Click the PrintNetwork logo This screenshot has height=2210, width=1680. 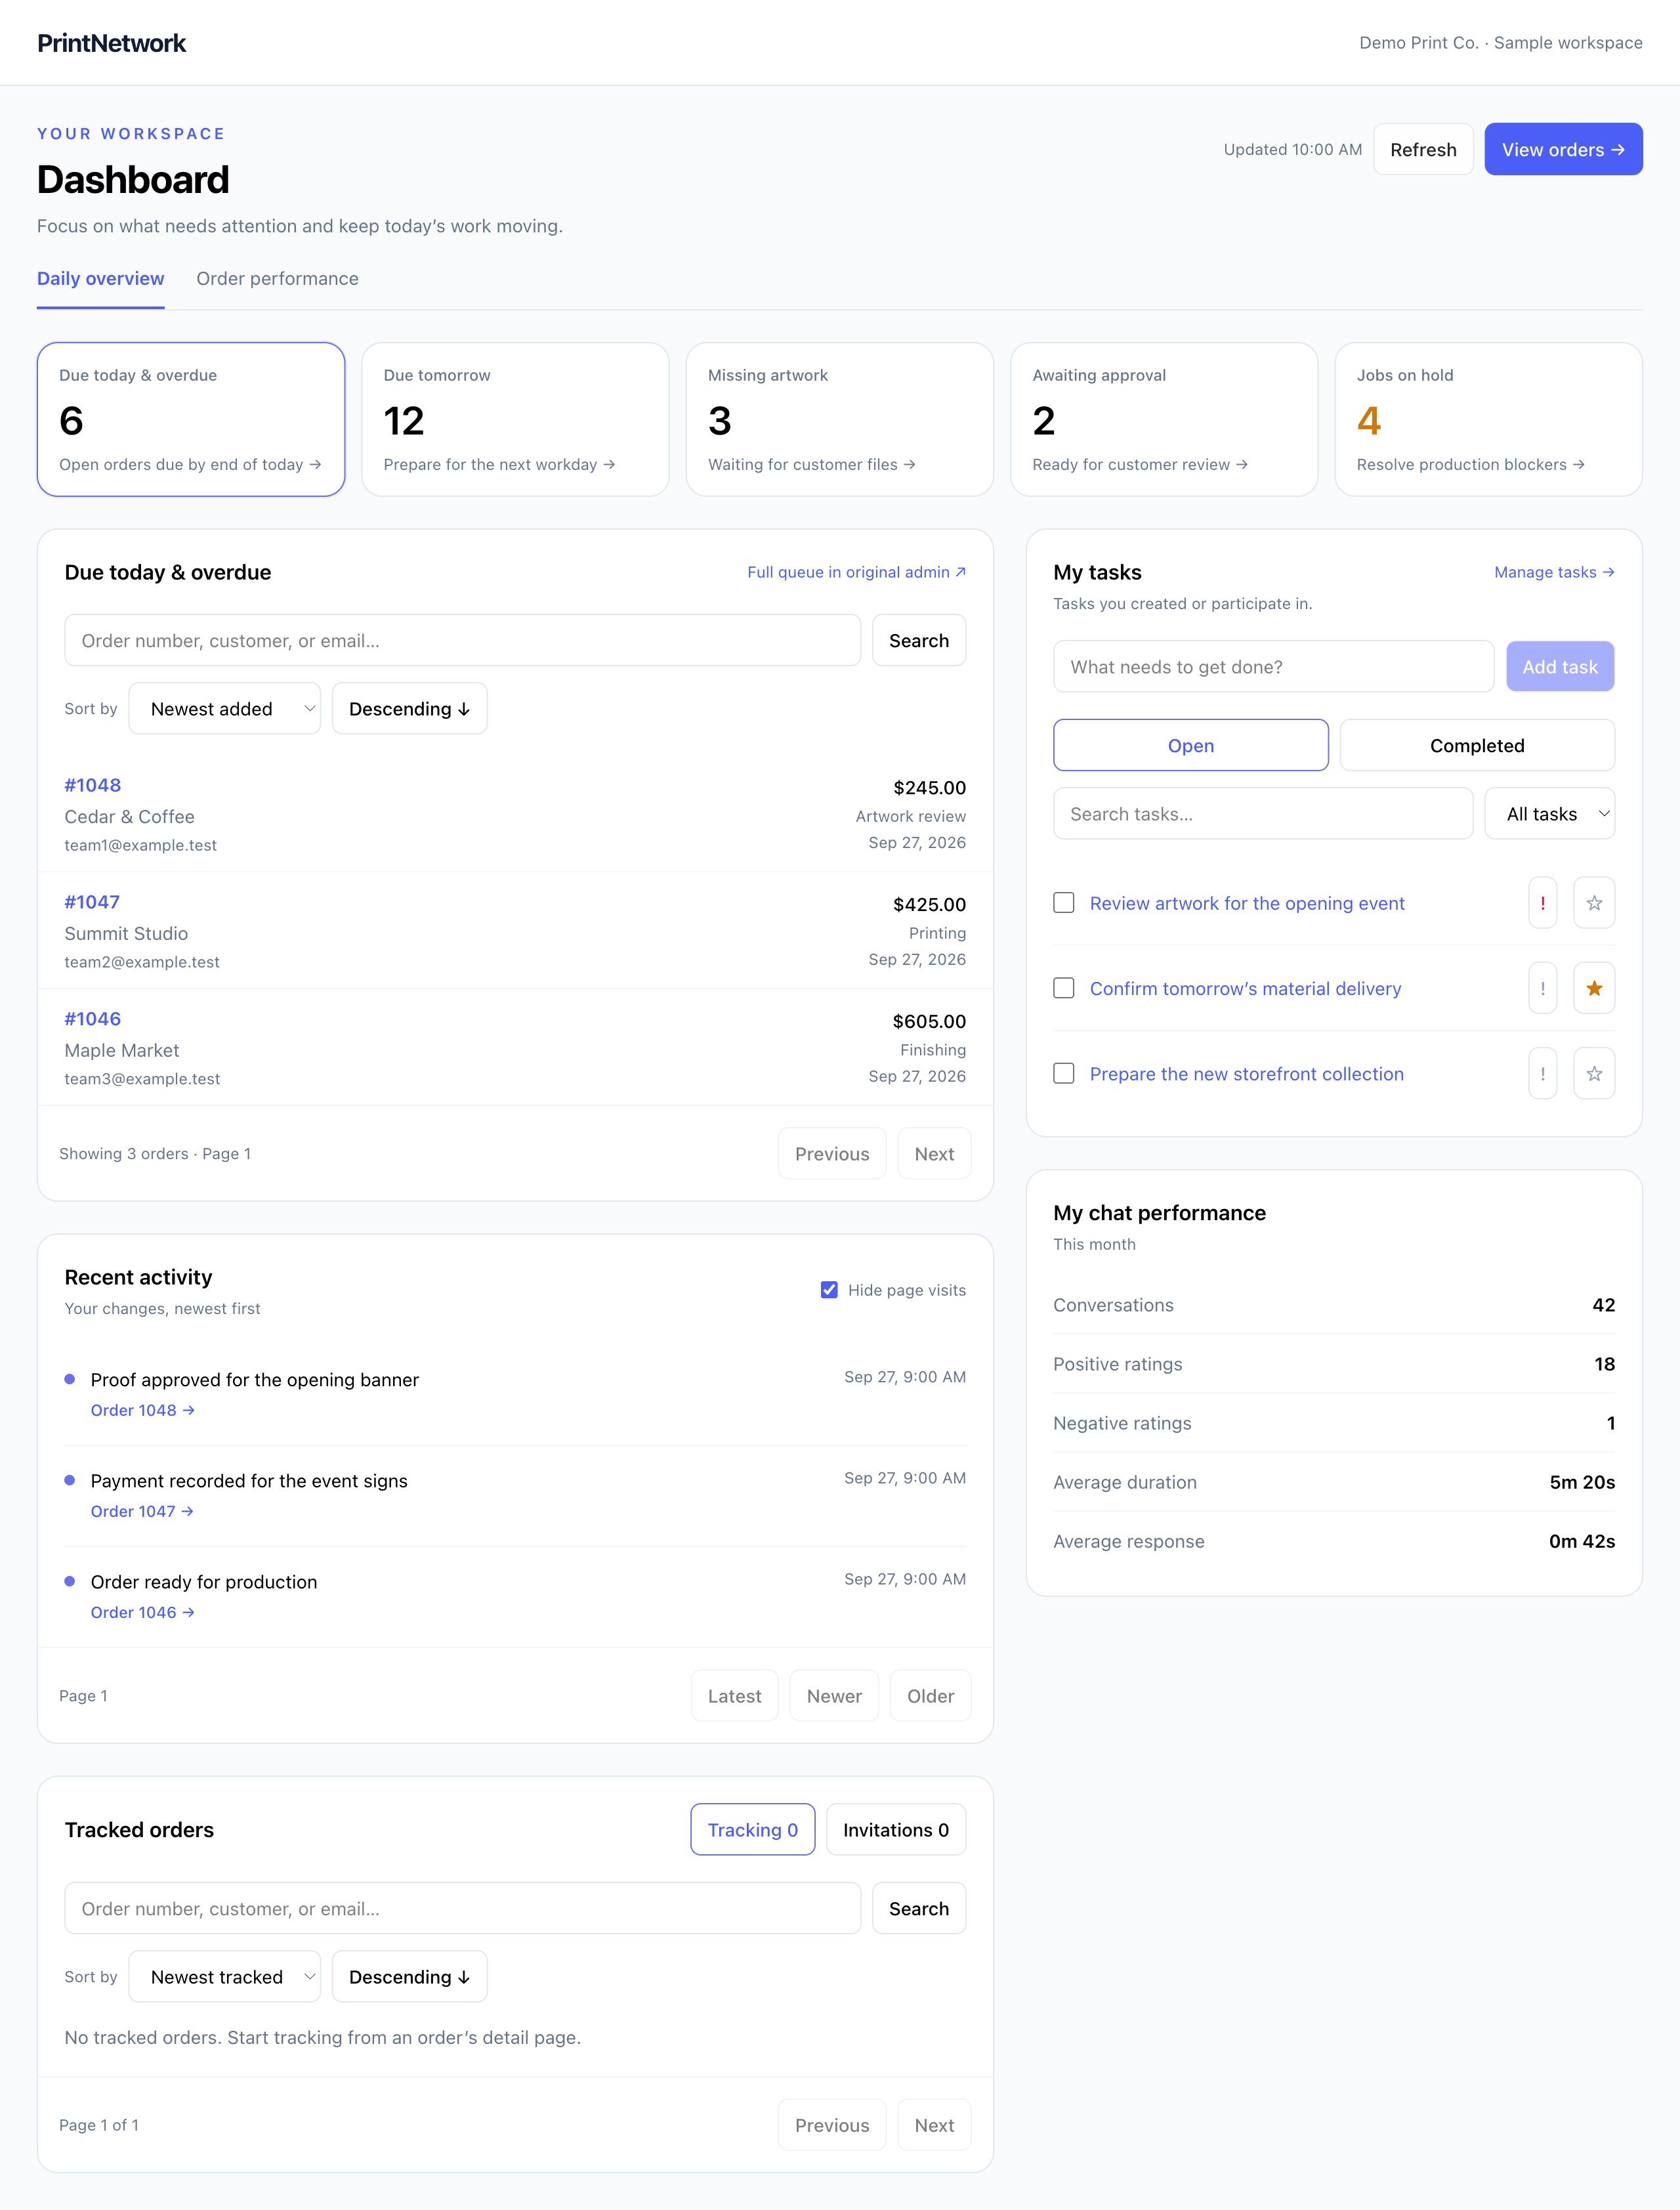coord(111,43)
